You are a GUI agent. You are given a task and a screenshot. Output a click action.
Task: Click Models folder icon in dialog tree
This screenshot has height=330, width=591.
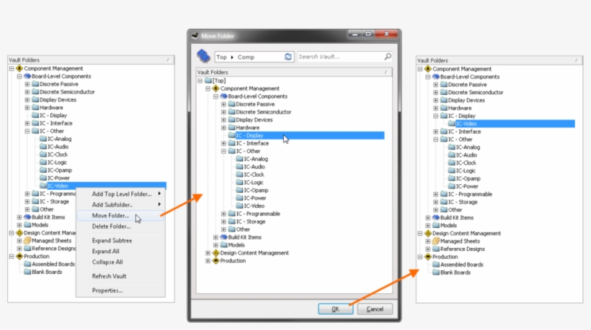(x=224, y=245)
